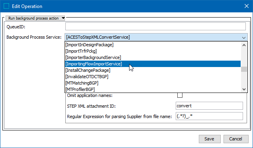Click into the QueueID text field

pos(155,26)
